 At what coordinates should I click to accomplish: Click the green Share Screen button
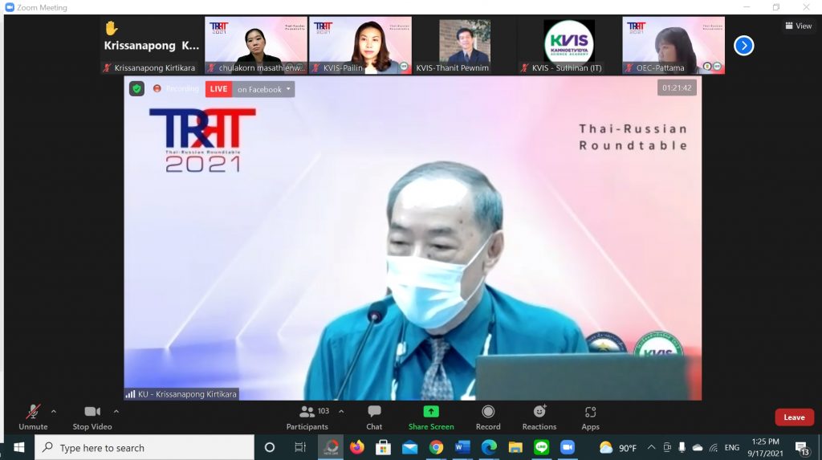coord(431,417)
